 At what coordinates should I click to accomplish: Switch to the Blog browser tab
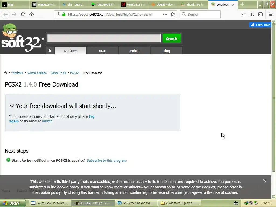point(15,5)
